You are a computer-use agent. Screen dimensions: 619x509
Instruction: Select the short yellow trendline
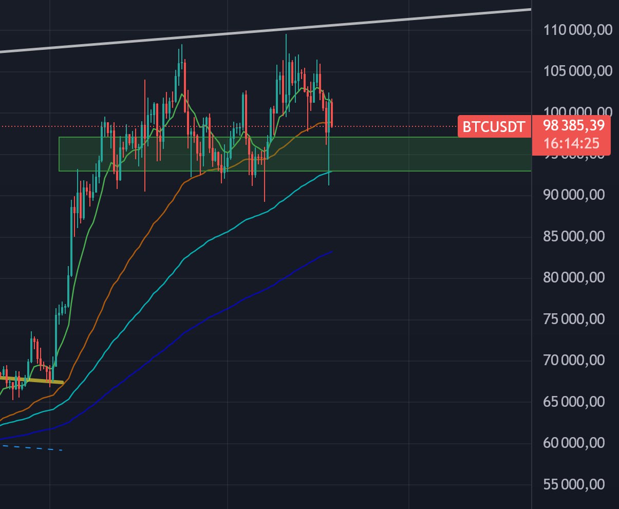coord(31,380)
